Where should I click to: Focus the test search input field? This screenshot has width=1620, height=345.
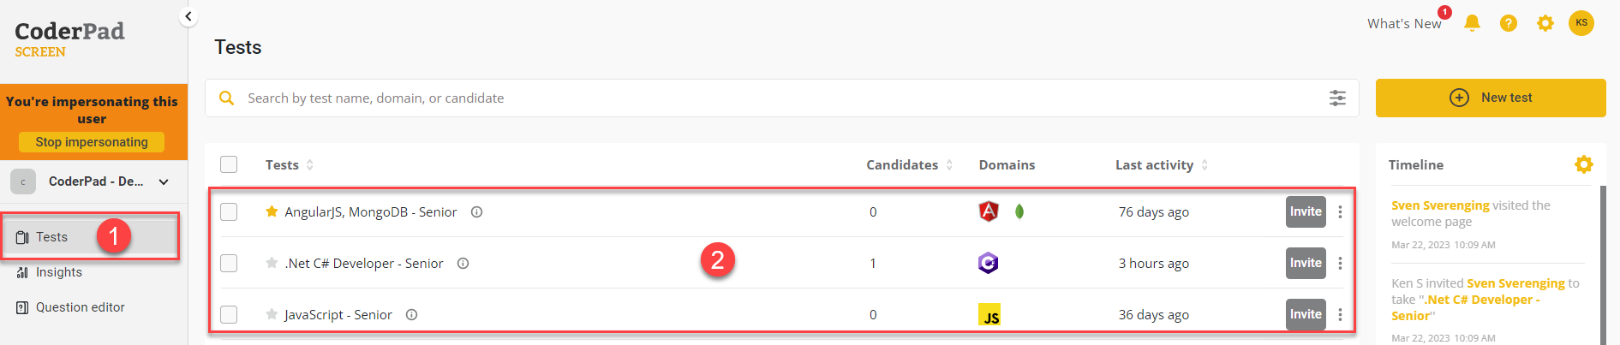781,98
